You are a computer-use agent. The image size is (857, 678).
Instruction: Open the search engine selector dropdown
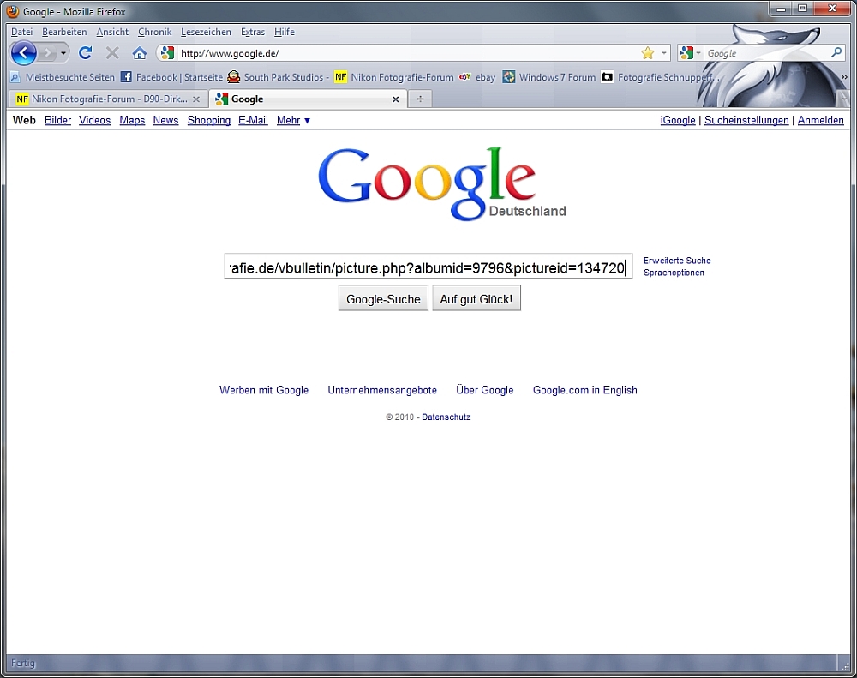tap(690, 53)
